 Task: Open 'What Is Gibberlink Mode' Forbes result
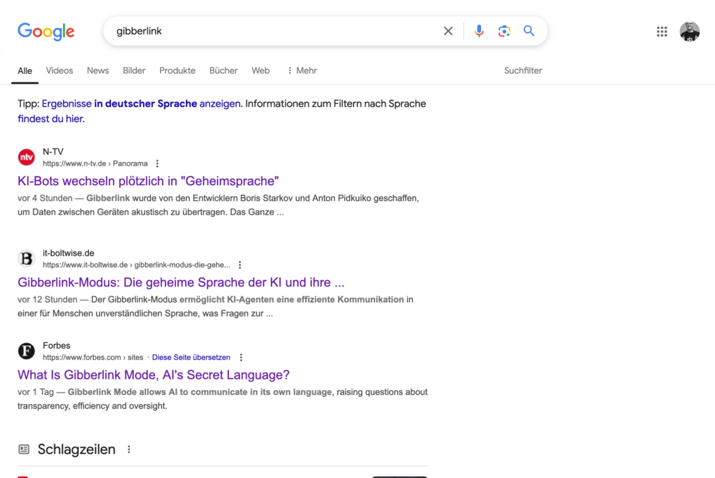click(x=154, y=375)
